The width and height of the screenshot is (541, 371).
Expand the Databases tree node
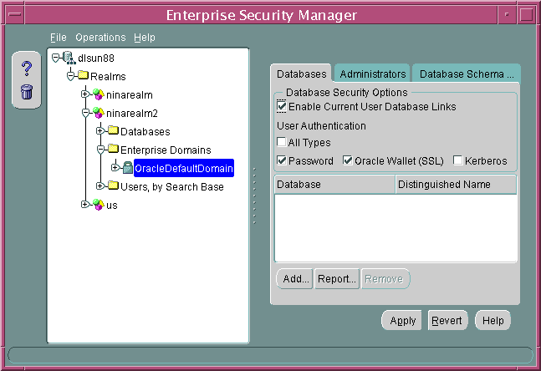coord(100,131)
